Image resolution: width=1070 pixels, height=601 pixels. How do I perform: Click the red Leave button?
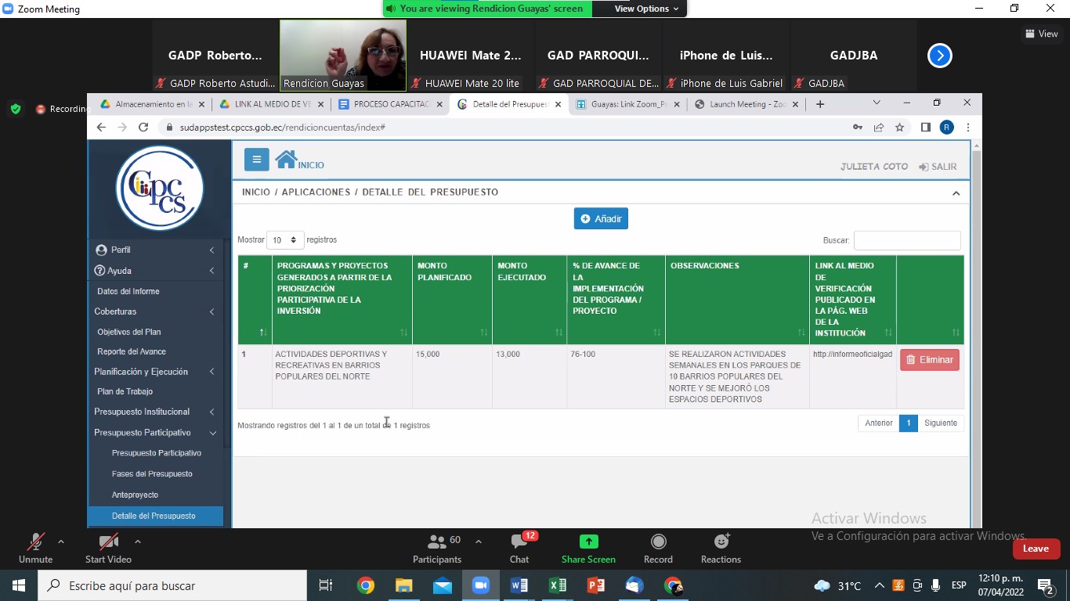[1036, 549]
